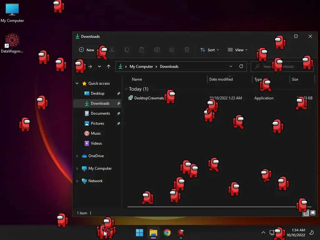The height and width of the screenshot is (240, 320).
Task: Open the clock and date panel
Action: click(296, 232)
